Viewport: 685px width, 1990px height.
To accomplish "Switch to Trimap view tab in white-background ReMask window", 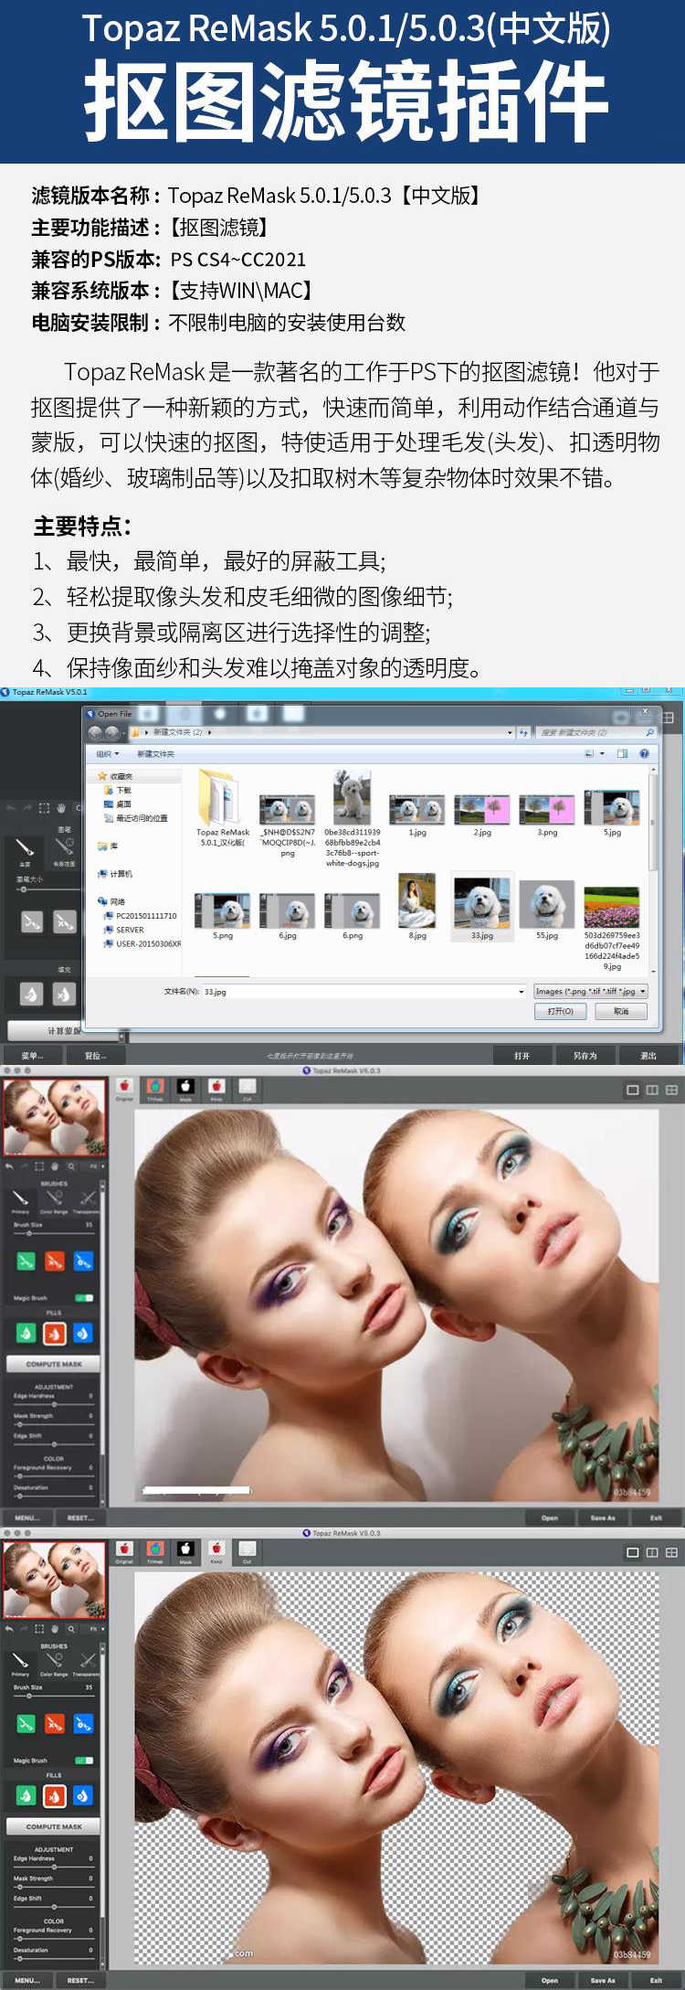I will (155, 1089).
